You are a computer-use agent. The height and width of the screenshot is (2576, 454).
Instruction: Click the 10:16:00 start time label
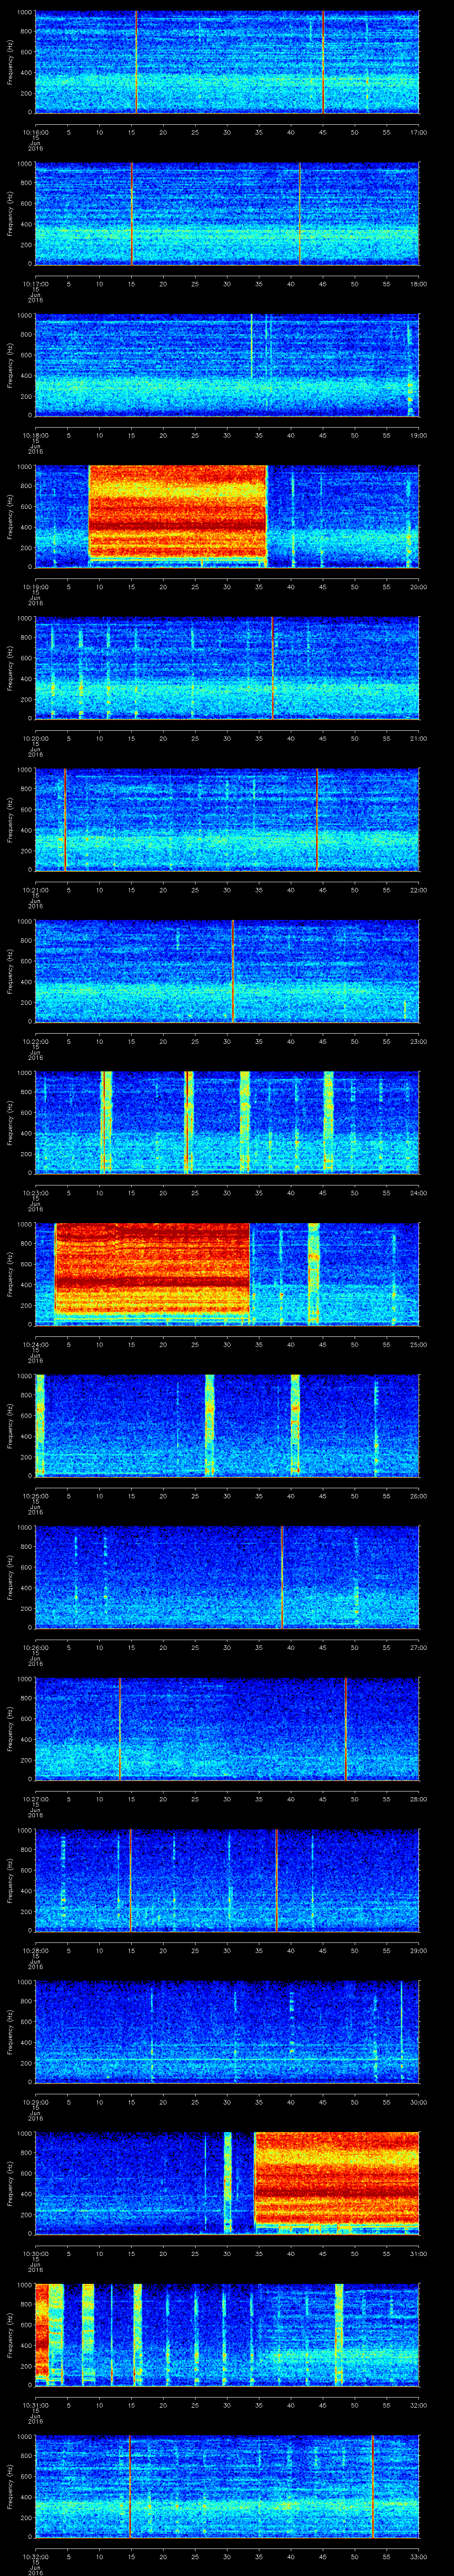click(x=35, y=131)
